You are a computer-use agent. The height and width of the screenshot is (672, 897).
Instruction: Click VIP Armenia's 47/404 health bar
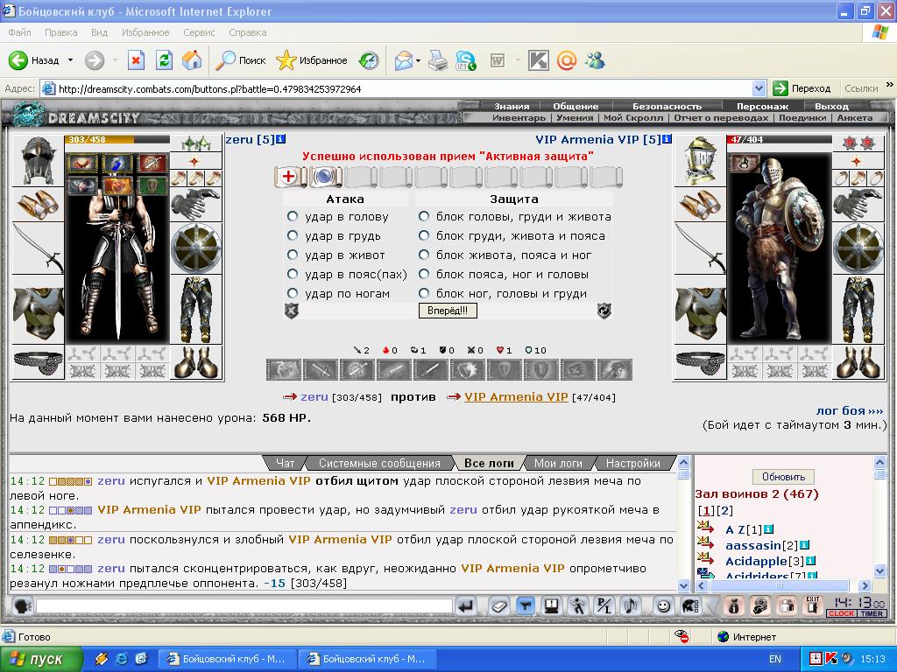pyautogui.click(x=779, y=139)
